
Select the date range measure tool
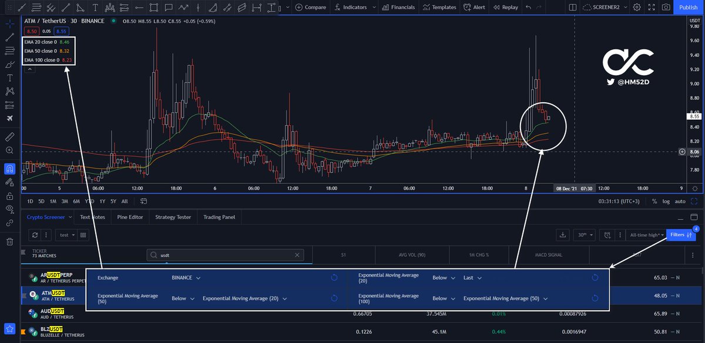click(257, 8)
